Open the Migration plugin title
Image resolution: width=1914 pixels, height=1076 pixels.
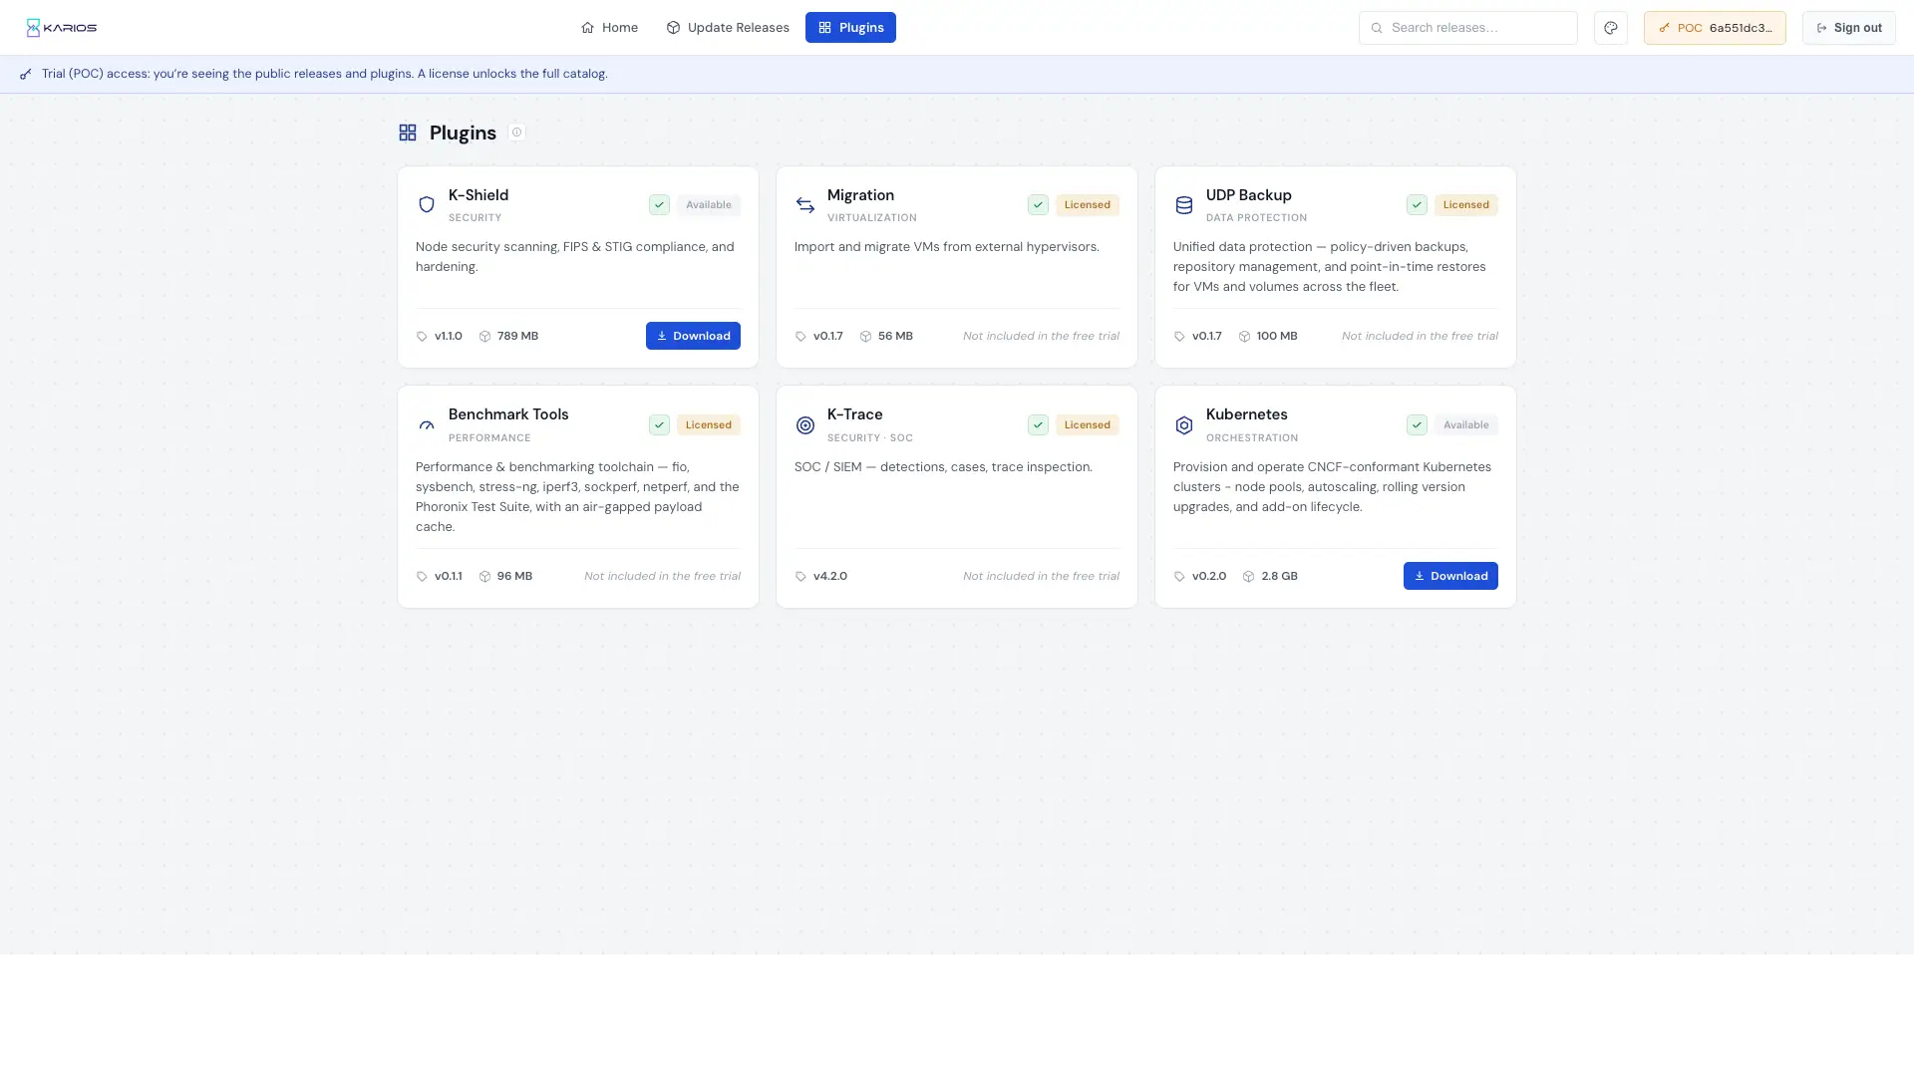[x=860, y=195]
